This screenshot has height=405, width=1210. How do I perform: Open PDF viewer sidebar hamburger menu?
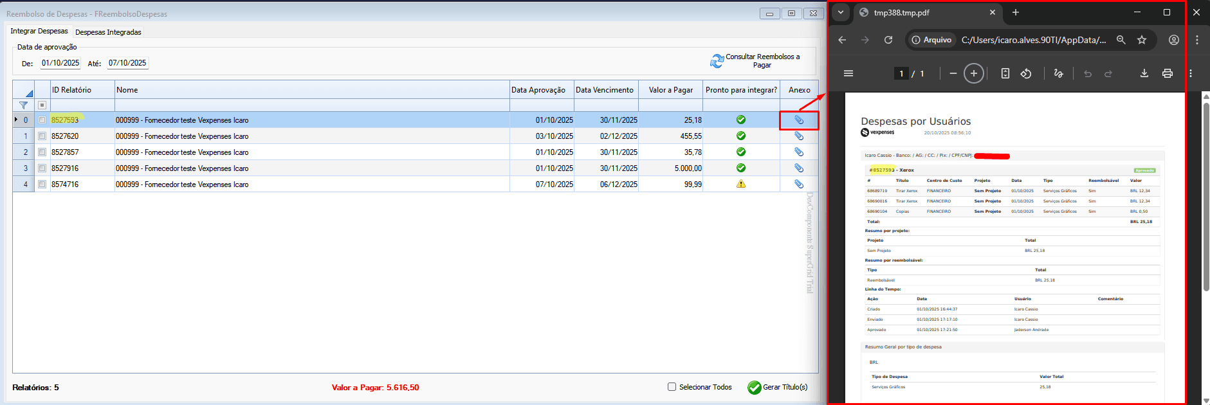tap(848, 73)
